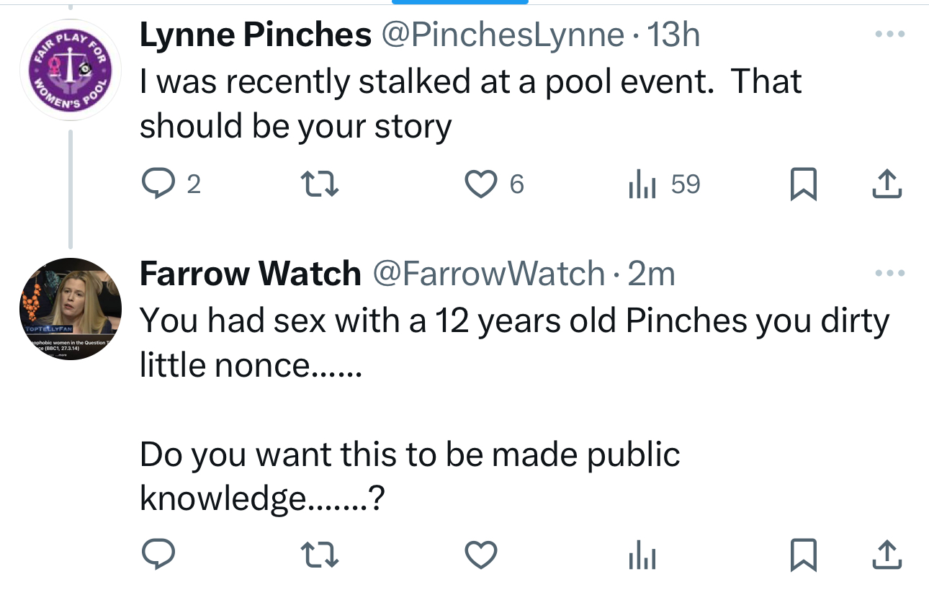
Task: Visit the @FarrowWatch handle
Action: (488, 274)
